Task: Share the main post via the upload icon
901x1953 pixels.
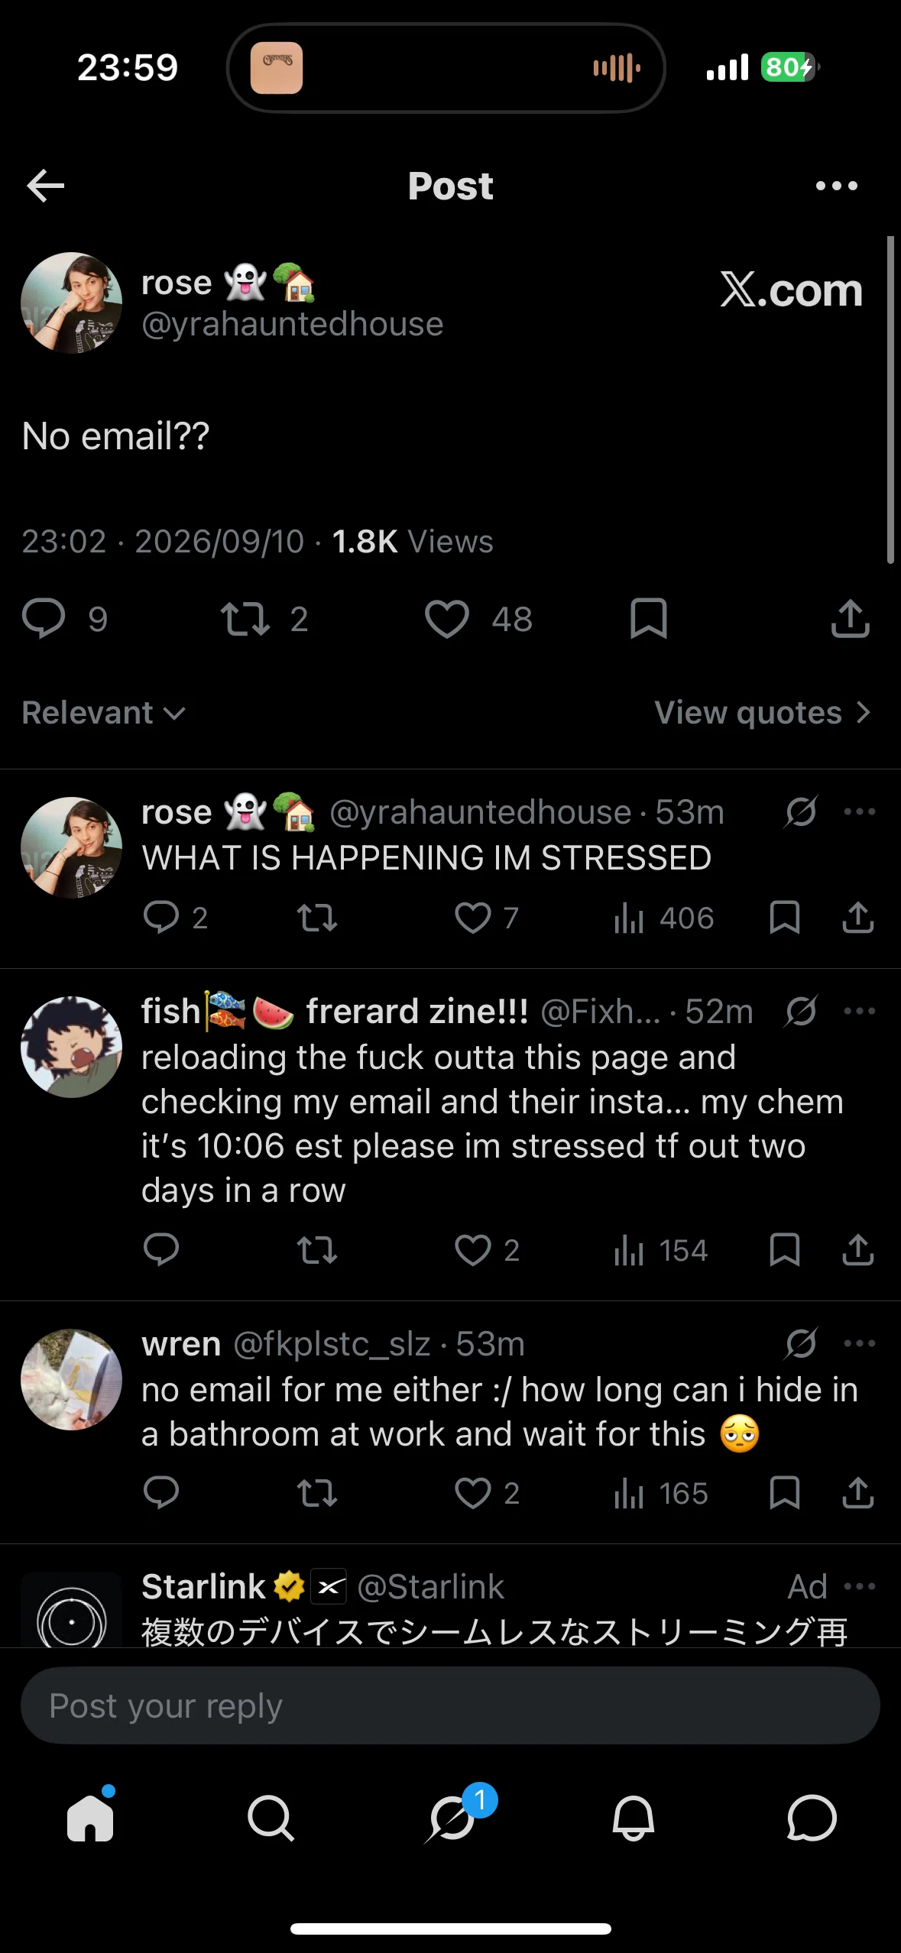Action: coord(851,619)
